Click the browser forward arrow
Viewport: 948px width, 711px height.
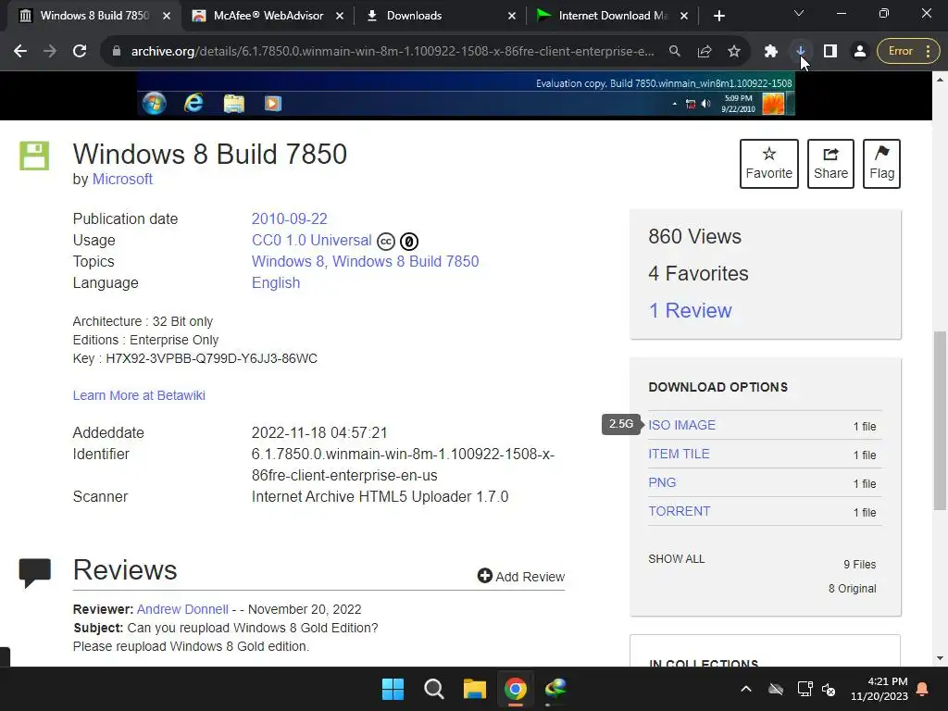click(x=50, y=52)
